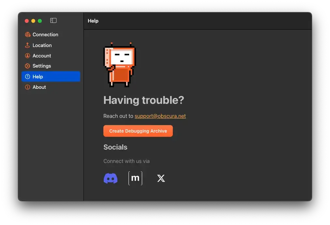Close the window with red button
Viewport: 330px width, 225px height.
(x=27, y=21)
